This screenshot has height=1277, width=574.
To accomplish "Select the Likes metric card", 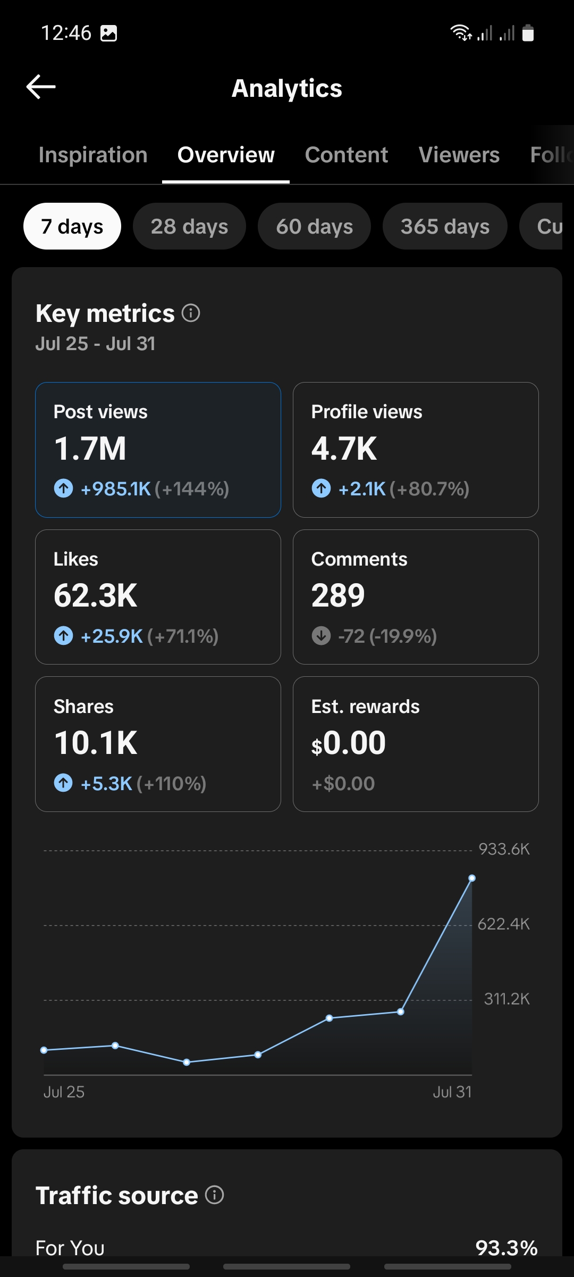I will point(158,597).
